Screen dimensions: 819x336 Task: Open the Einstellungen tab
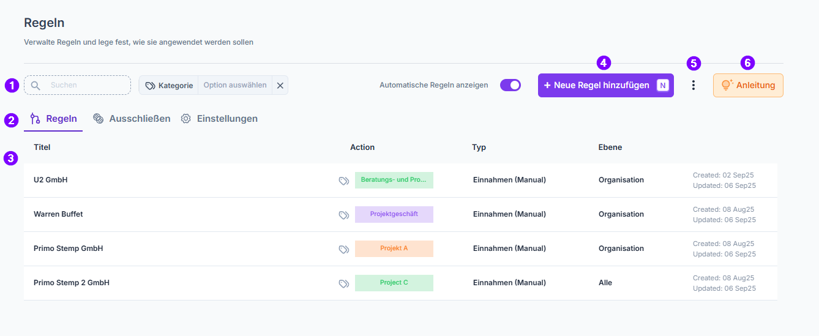pos(219,119)
